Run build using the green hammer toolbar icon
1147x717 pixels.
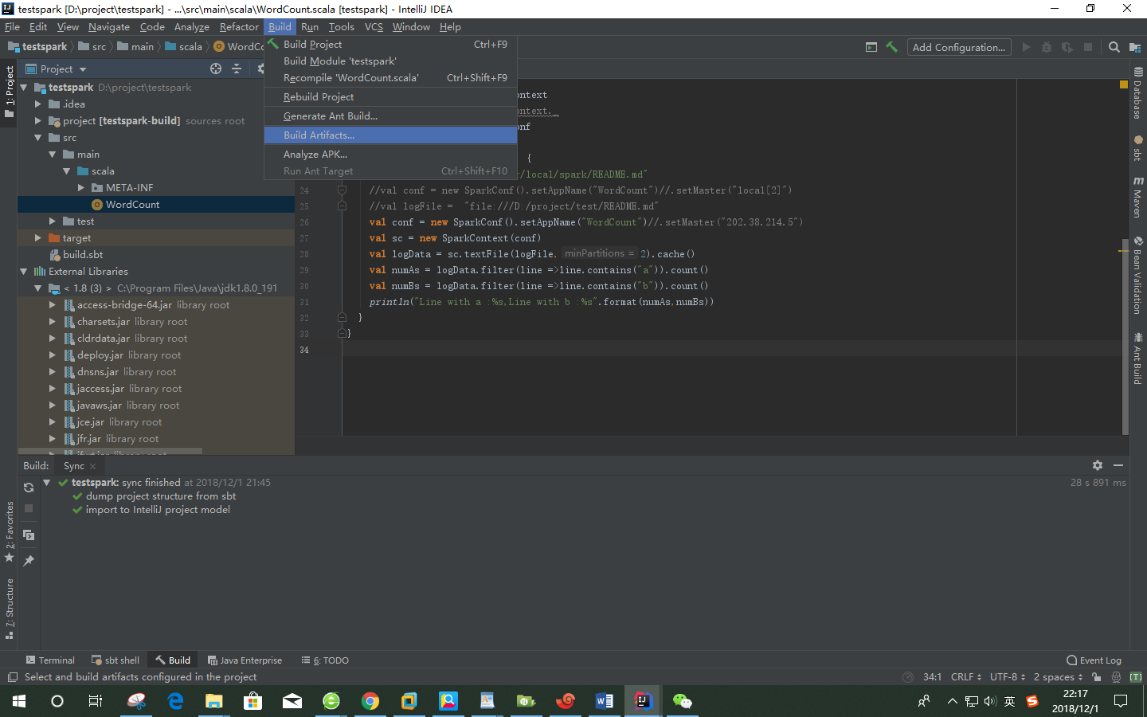point(891,47)
